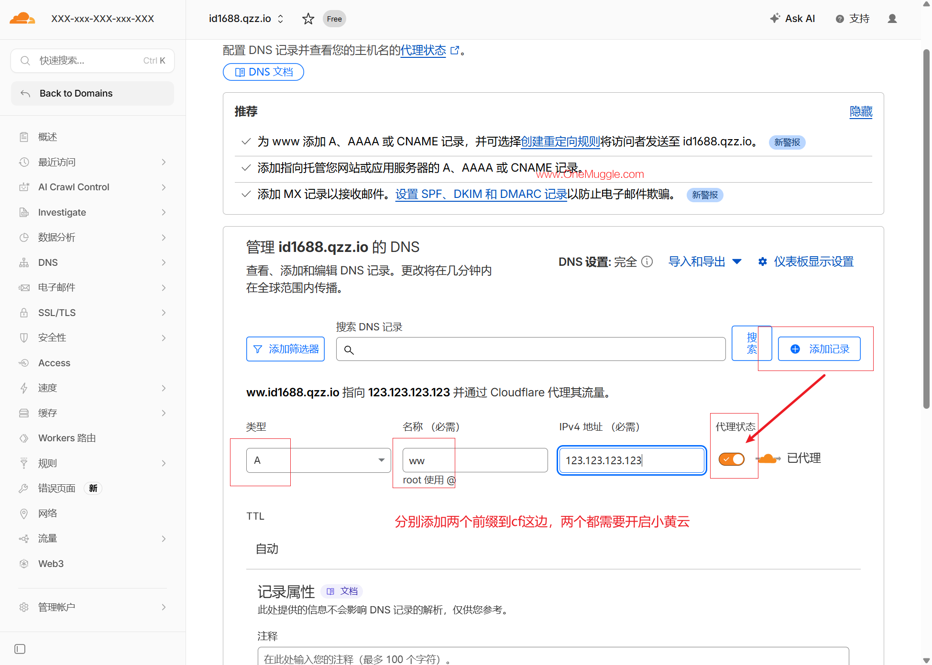Screen dimensions: 932x665
Task: Expand the manage account (管理帐户) chevron
Action: click(164, 607)
